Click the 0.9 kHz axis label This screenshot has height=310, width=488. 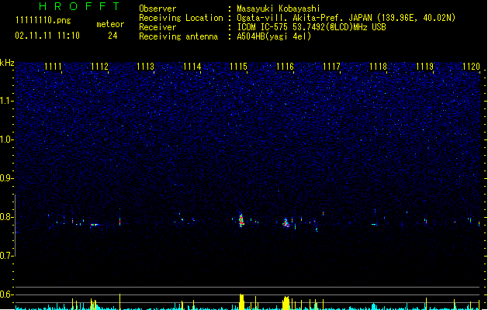tap(6, 178)
